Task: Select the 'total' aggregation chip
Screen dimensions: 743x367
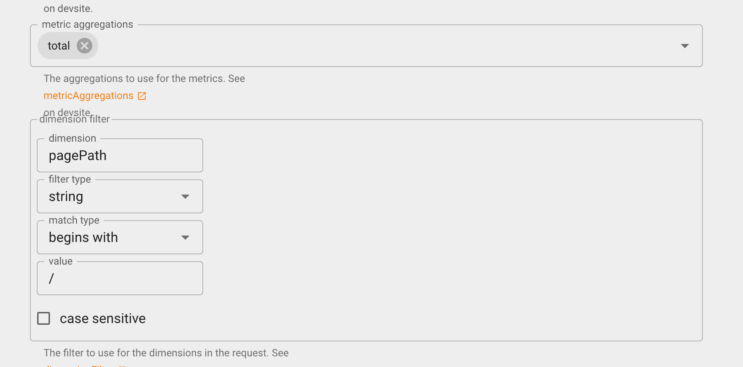Action: click(59, 46)
